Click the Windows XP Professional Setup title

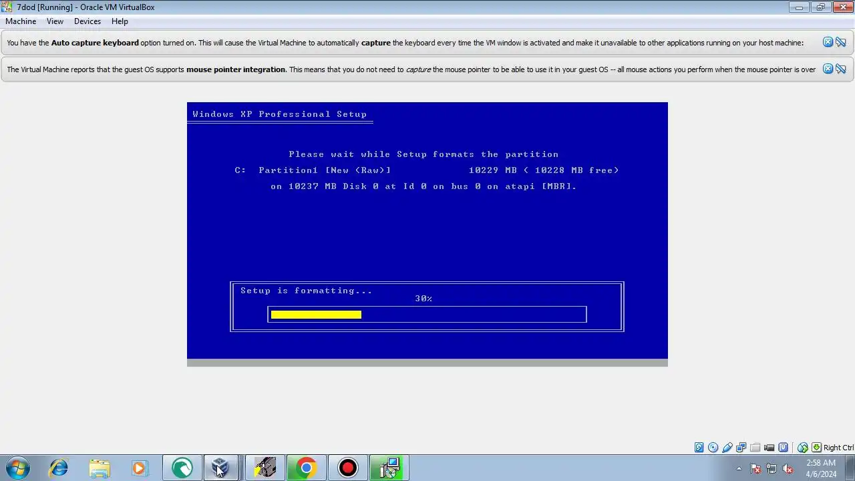pyautogui.click(x=279, y=114)
